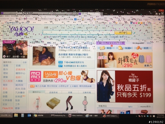The height and width of the screenshot is (124, 165).
Task: Click the 登出 logout link
Action: (149, 43)
